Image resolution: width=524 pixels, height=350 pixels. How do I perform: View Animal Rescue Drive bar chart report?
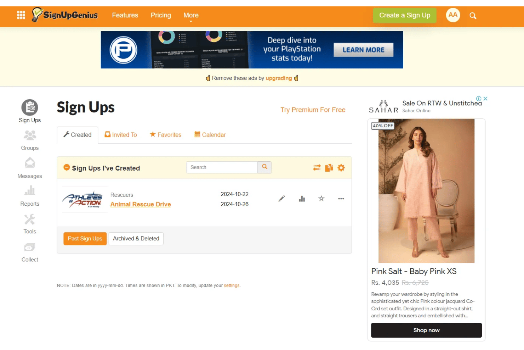tap(302, 199)
